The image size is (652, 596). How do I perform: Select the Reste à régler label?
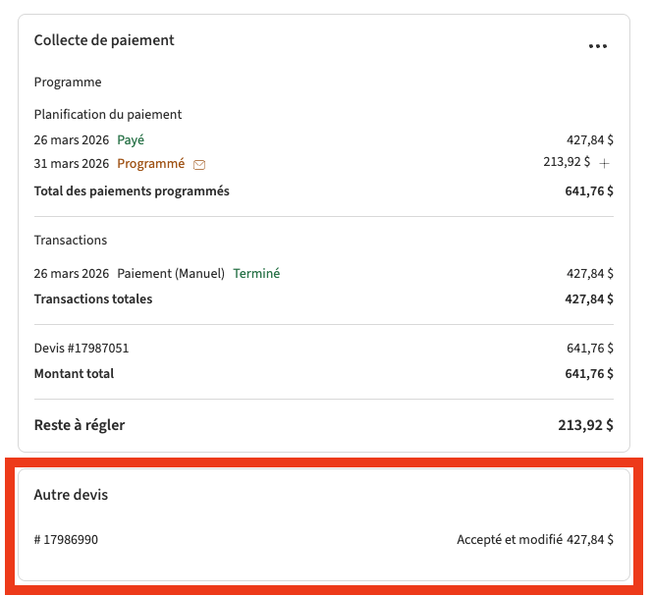(80, 425)
